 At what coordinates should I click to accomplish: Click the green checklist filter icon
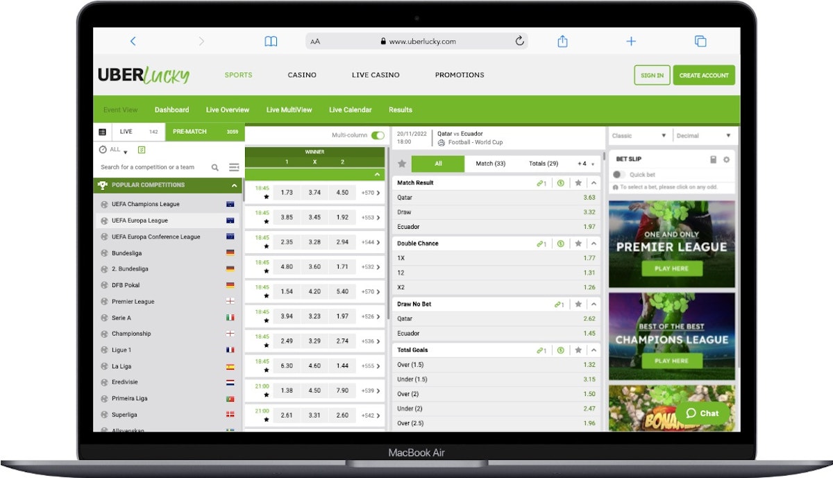142,150
